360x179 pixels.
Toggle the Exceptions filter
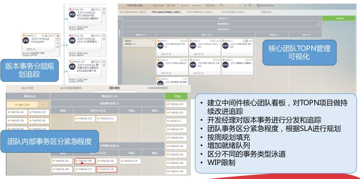click(x=197, y=6)
